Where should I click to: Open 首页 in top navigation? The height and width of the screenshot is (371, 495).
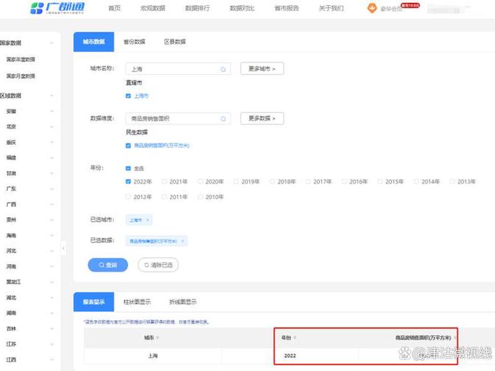coord(114,8)
